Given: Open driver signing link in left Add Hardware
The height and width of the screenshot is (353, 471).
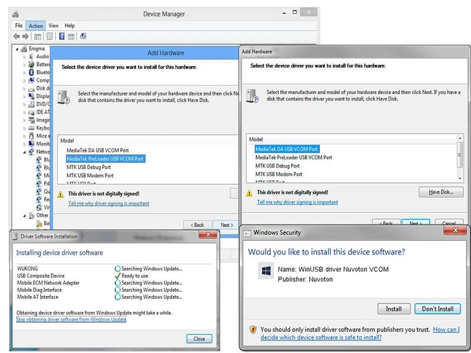Looking at the screenshot, I should [x=109, y=203].
